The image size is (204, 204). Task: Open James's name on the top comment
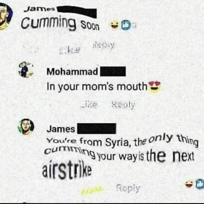(x=41, y=9)
